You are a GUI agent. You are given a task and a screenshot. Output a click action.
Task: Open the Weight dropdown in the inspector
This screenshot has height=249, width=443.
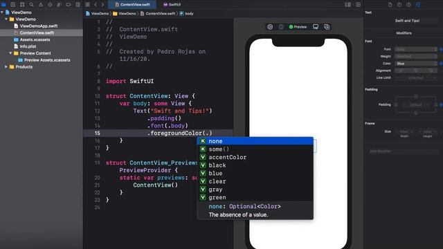pos(416,57)
